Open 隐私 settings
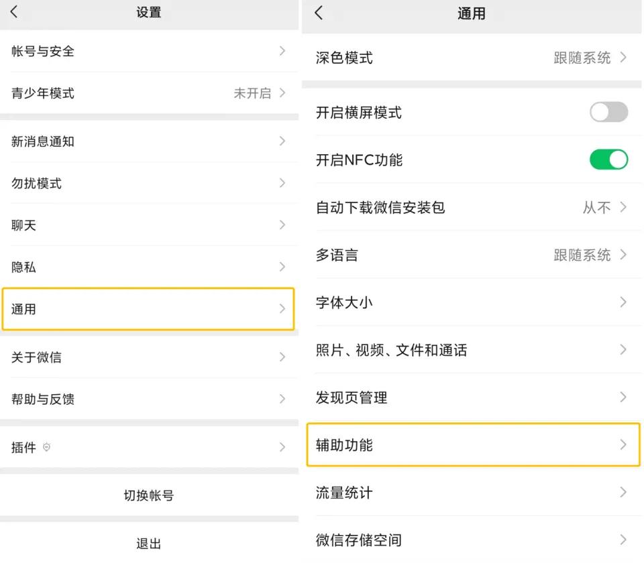The height and width of the screenshot is (563, 644). (x=148, y=267)
